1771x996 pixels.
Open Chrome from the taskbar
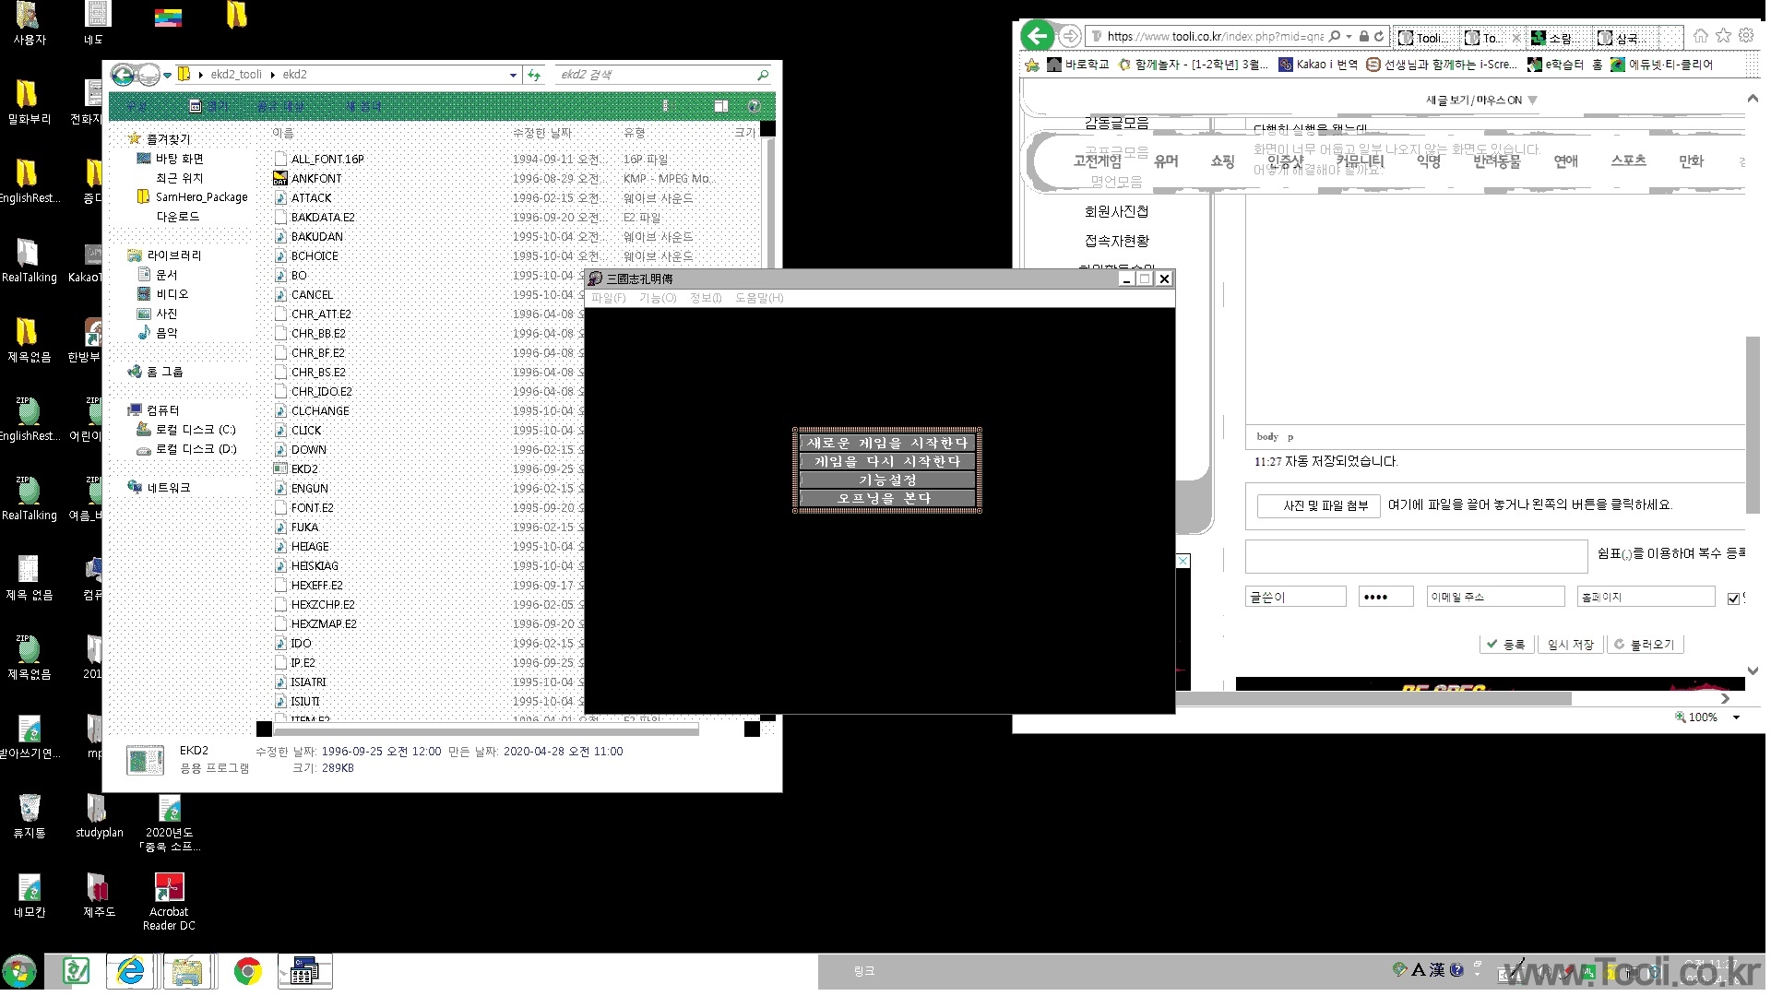(247, 971)
